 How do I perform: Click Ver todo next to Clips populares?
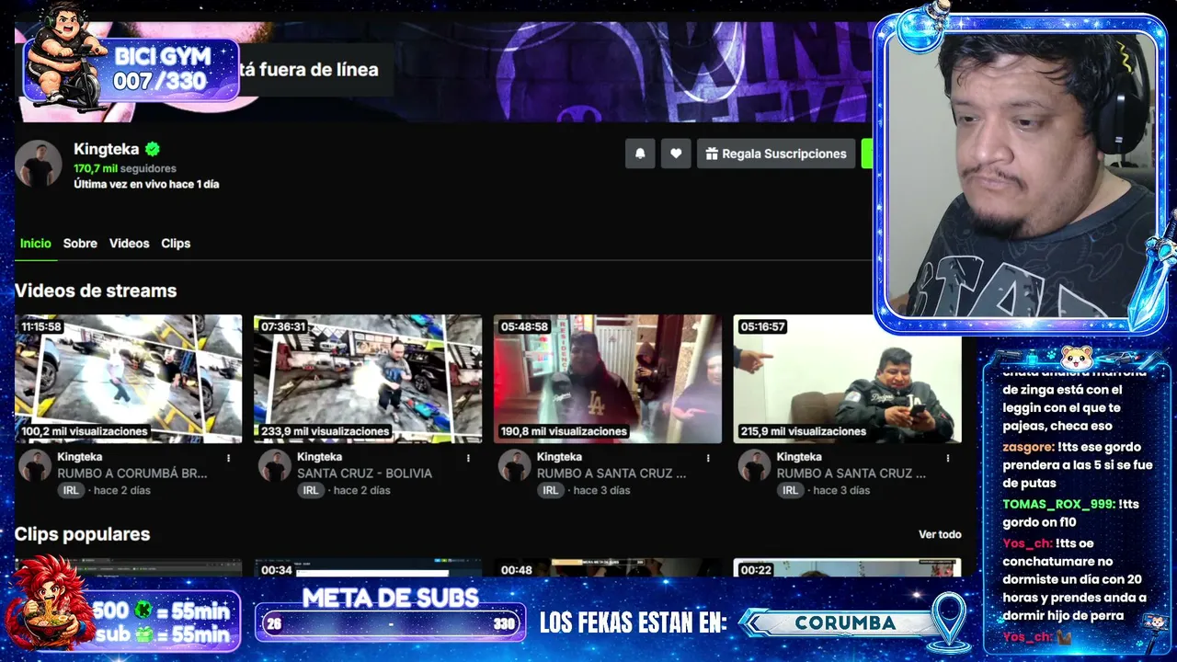coord(940,534)
